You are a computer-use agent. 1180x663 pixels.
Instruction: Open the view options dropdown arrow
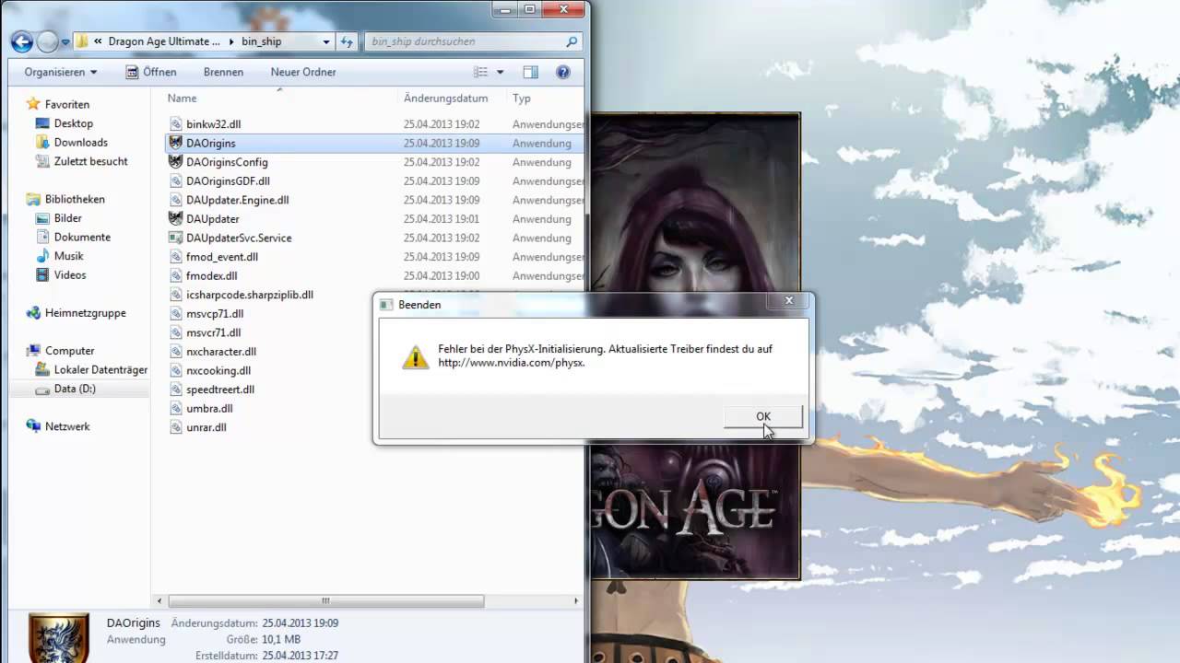[501, 72]
